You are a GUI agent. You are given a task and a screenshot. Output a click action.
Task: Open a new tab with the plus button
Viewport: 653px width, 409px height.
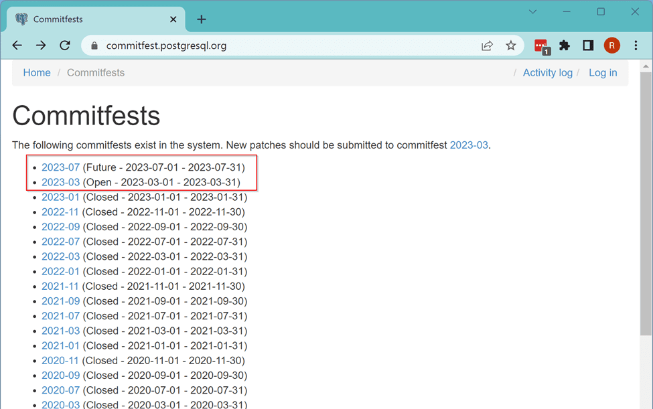coord(201,19)
